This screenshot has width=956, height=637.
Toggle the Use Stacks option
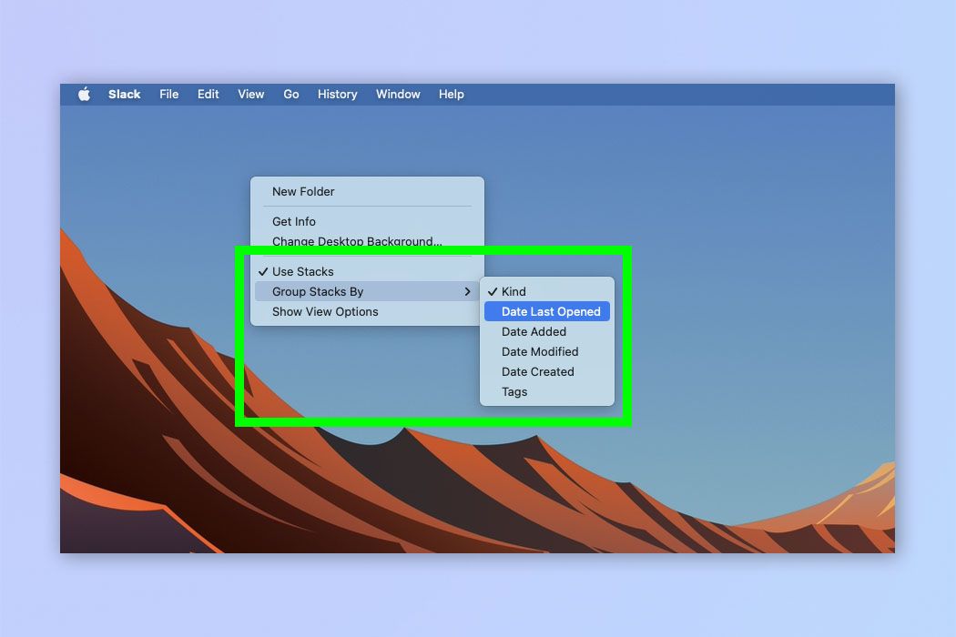click(301, 271)
